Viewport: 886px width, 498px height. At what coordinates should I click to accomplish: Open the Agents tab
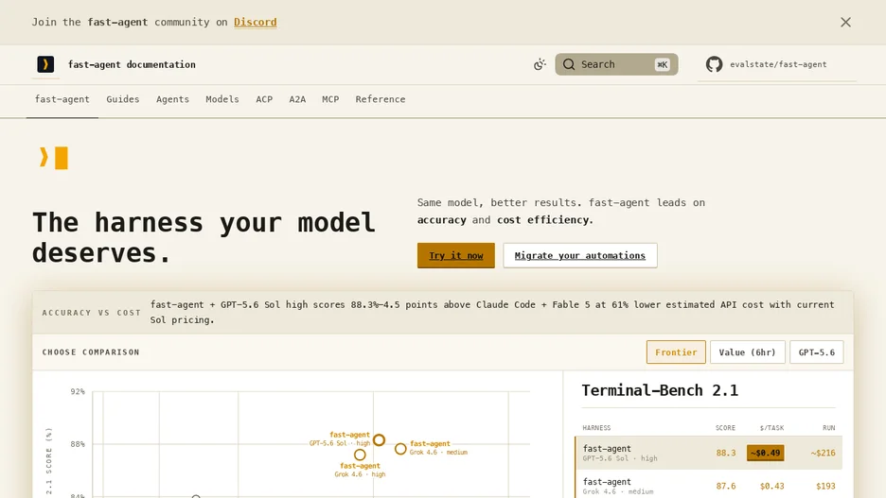[172, 99]
